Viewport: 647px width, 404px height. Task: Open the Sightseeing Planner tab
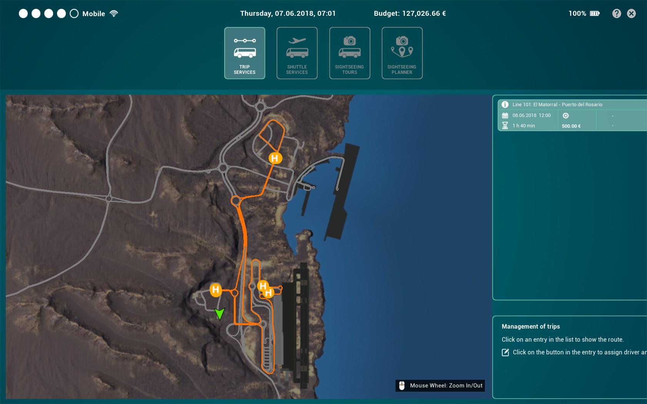click(x=402, y=53)
